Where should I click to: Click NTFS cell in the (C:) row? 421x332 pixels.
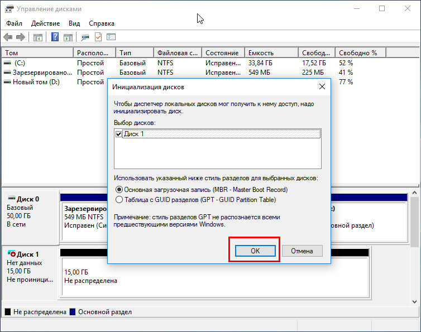tap(165, 63)
